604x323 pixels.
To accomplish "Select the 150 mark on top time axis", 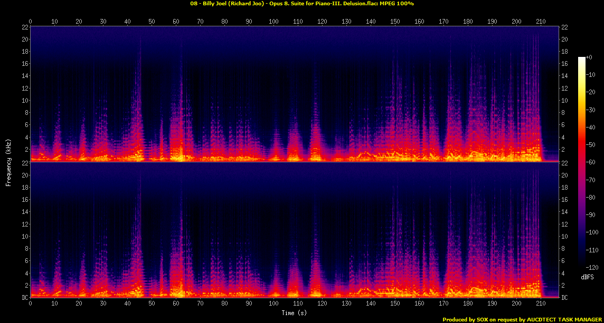I will point(395,22).
